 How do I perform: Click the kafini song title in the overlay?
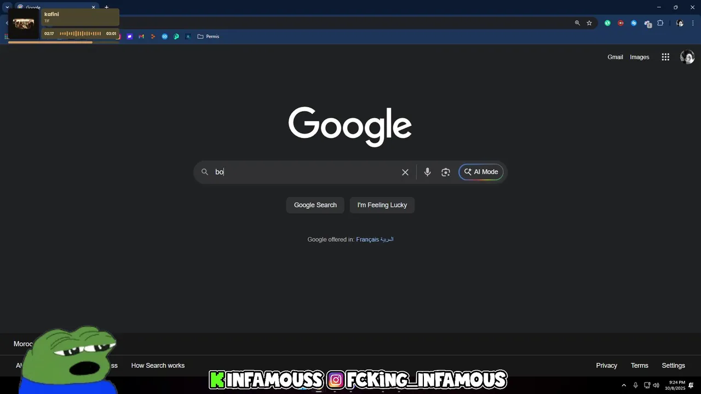point(51,14)
